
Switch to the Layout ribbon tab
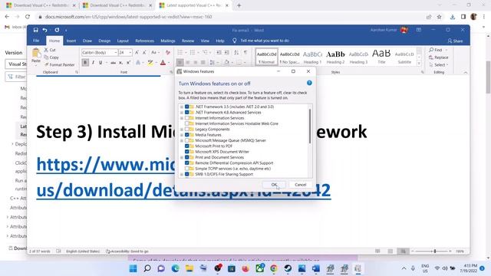123,41
